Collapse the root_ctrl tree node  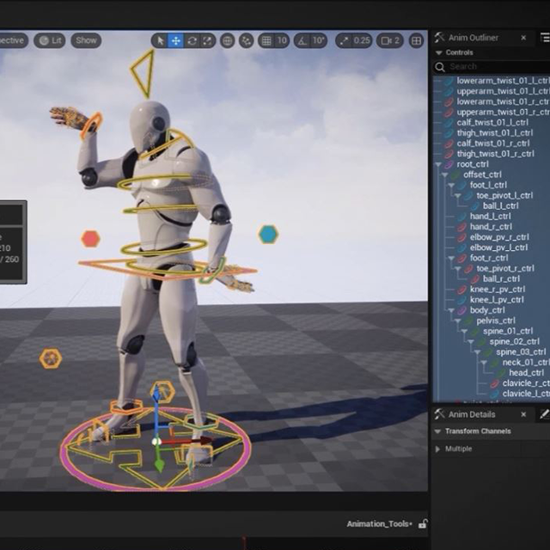click(438, 164)
